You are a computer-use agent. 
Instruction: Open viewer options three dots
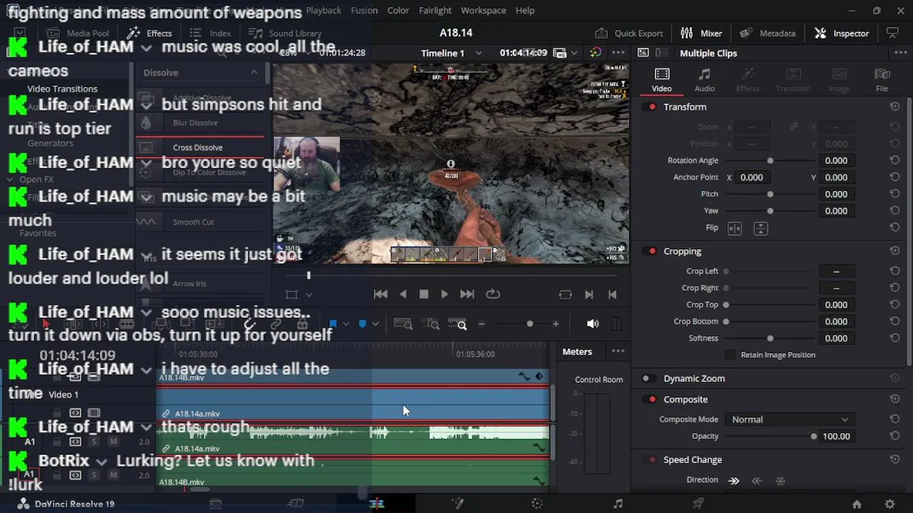click(618, 53)
